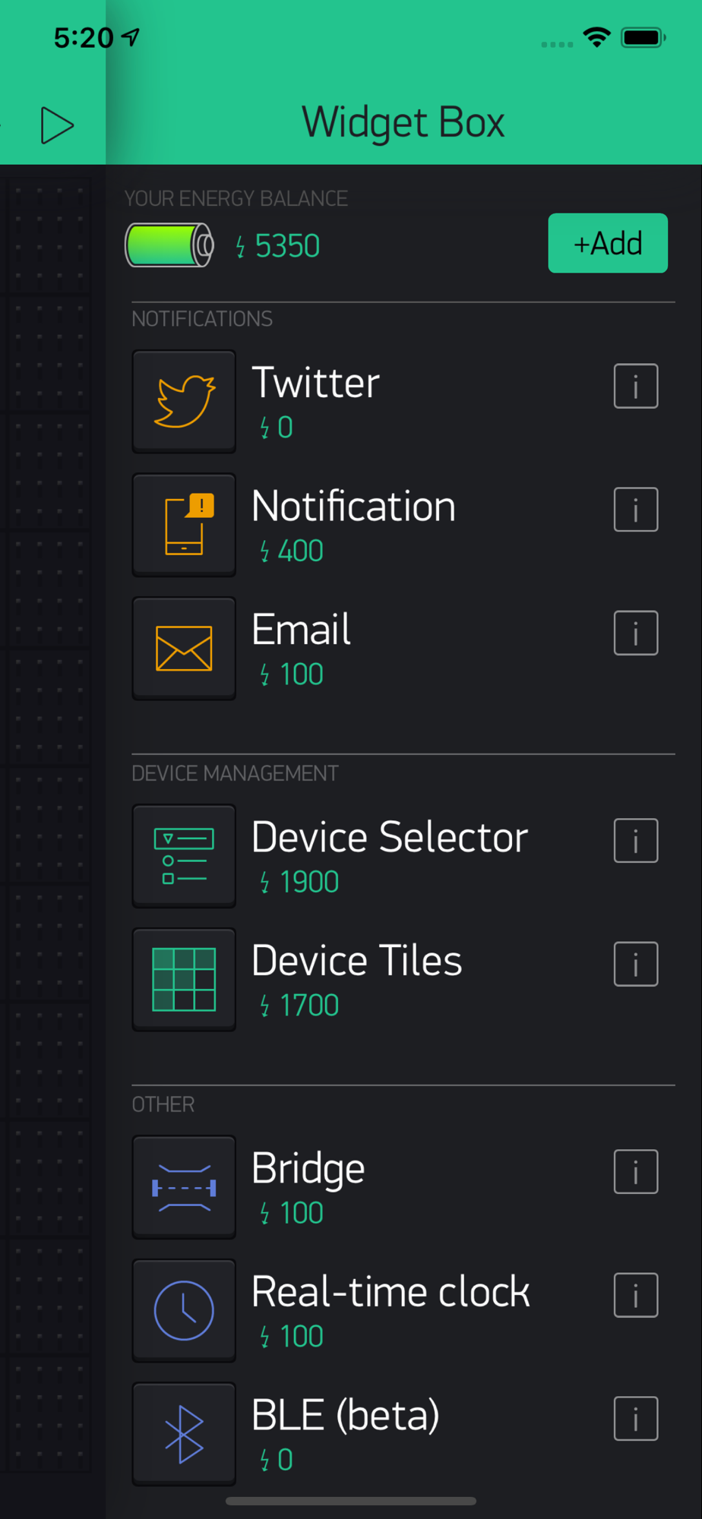Show info for the Notification widget

coord(636,510)
